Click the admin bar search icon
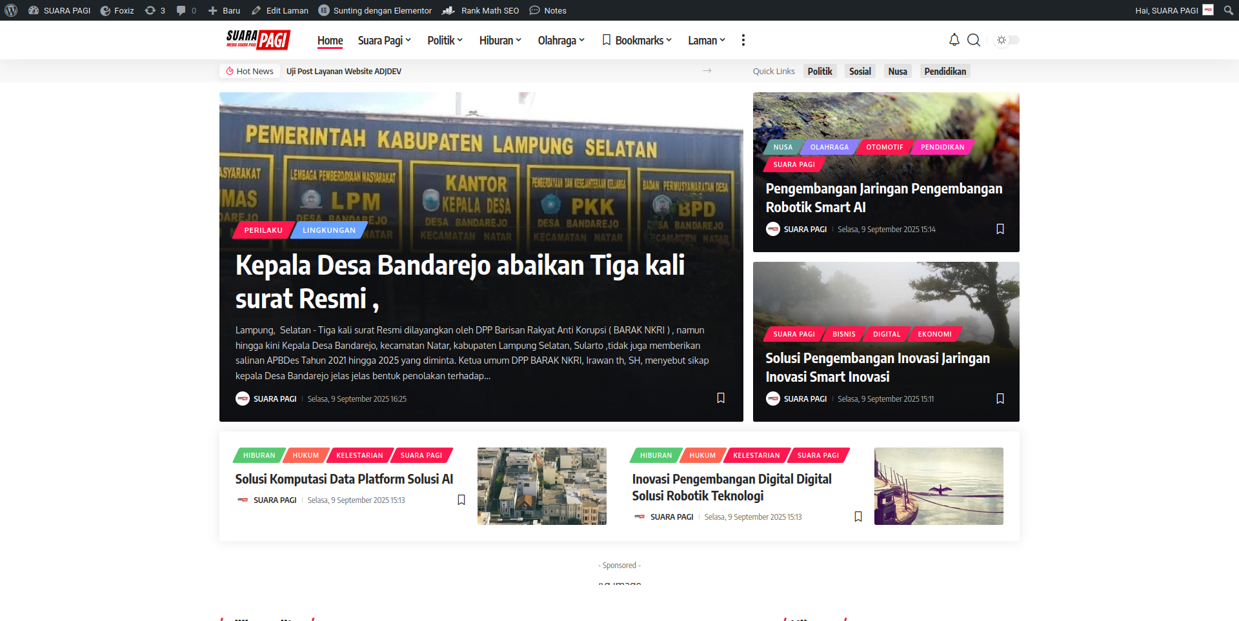Image resolution: width=1239 pixels, height=621 pixels. point(1229,10)
